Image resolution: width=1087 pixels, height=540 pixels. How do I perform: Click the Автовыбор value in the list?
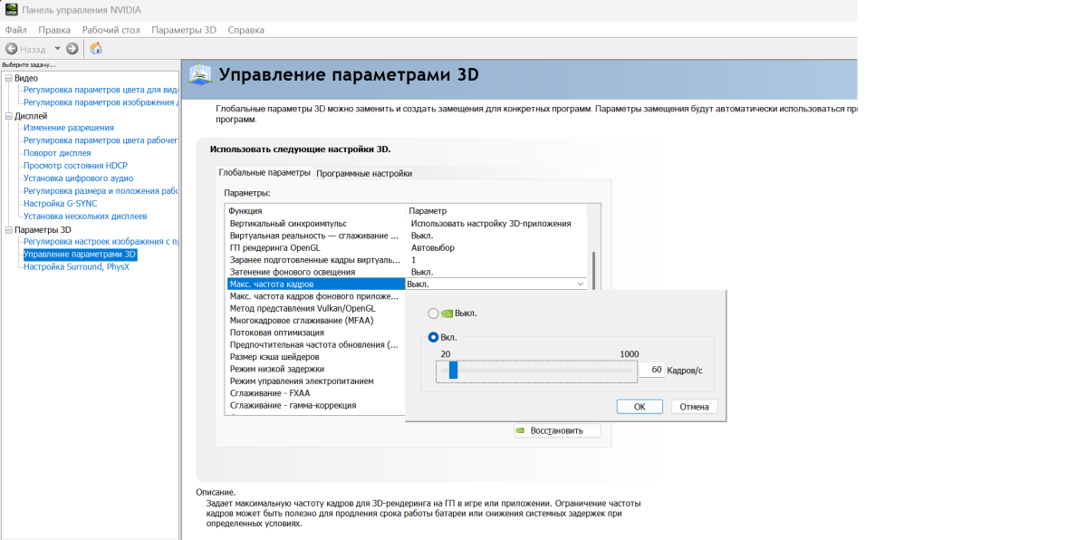point(433,247)
